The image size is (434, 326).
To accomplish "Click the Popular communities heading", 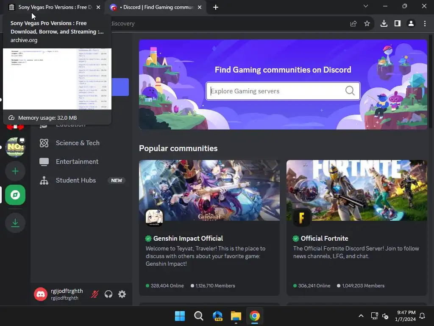I will [x=178, y=148].
